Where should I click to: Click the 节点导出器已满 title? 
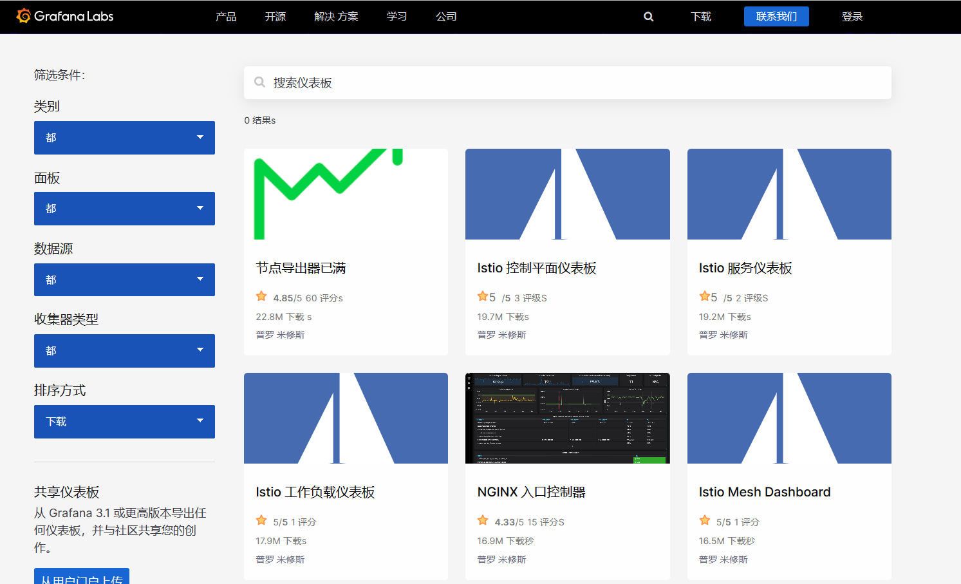[x=301, y=268]
